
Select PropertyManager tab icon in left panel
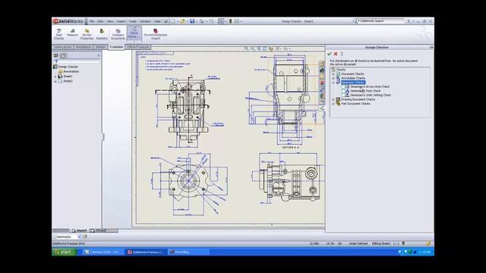[x=63, y=55]
